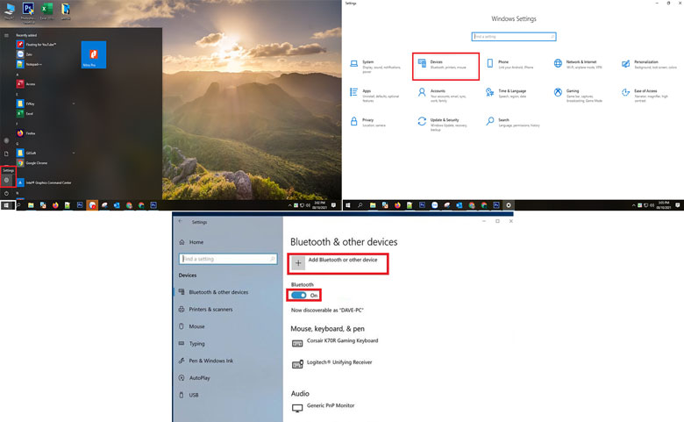Go to Home in Devices settings

click(x=196, y=242)
